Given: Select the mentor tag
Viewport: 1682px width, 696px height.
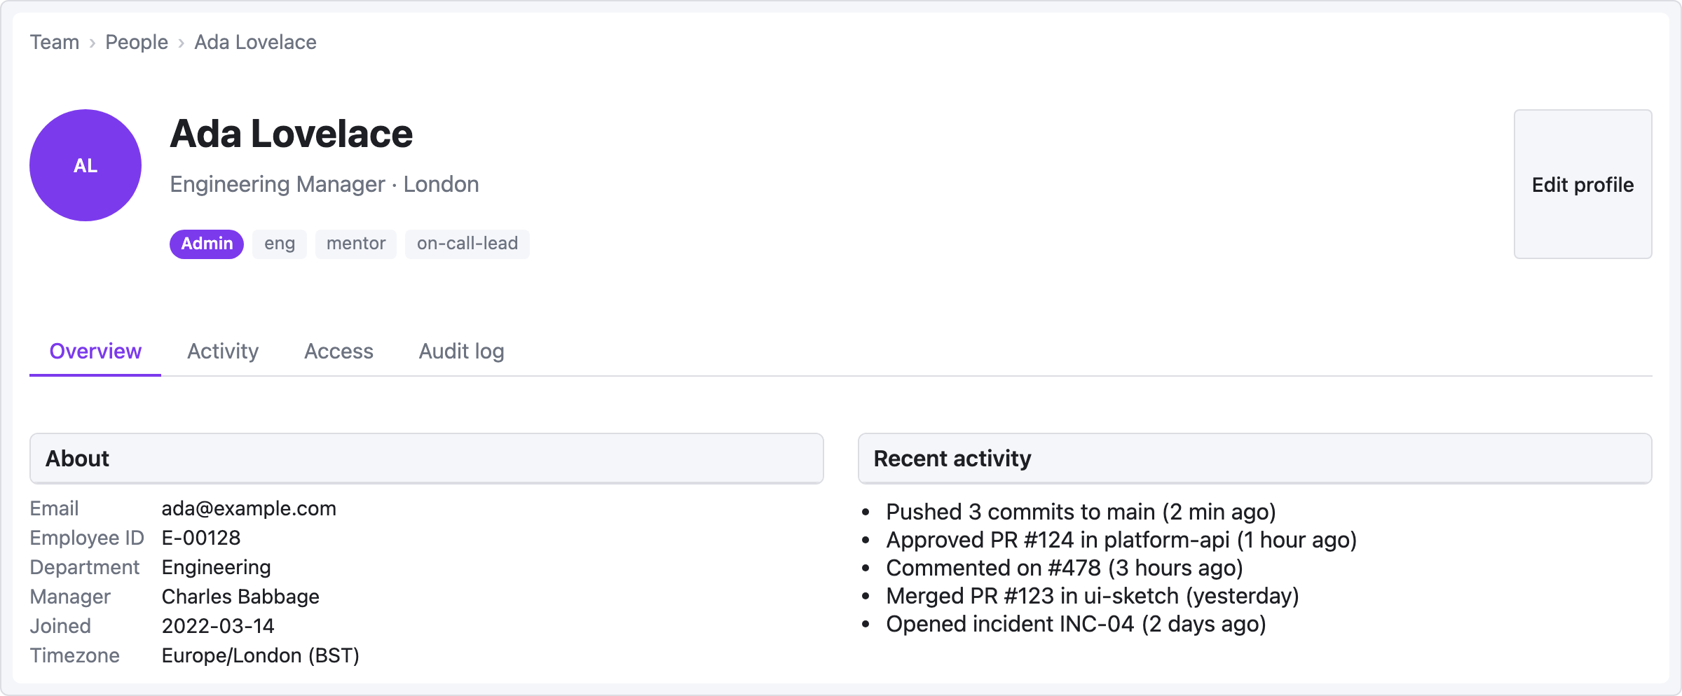Looking at the screenshot, I should click(356, 244).
